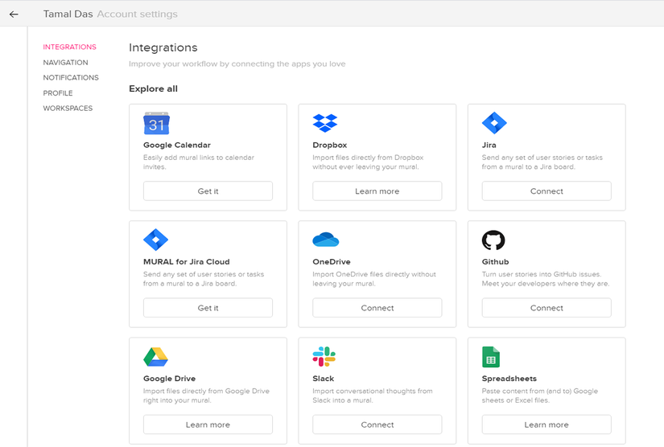Click the Jira logo icon

point(493,123)
